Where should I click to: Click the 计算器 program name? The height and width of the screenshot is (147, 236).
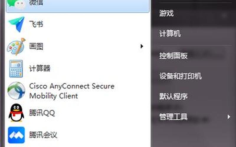40,69
